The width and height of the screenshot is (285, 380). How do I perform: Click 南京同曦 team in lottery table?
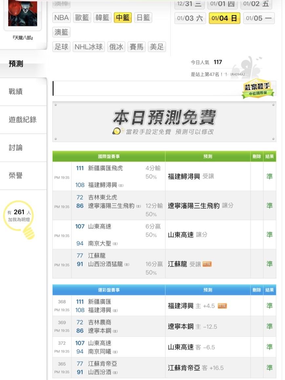click(100, 352)
